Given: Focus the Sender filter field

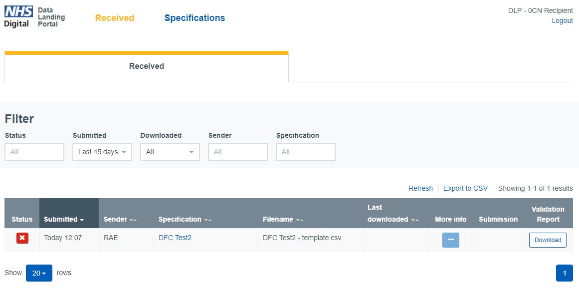Looking at the screenshot, I should 238,152.
